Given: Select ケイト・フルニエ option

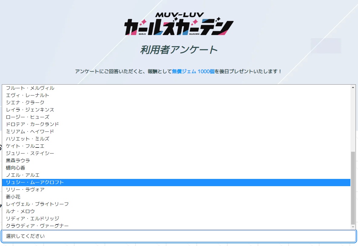Looking at the screenshot, I should tap(25, 146).
